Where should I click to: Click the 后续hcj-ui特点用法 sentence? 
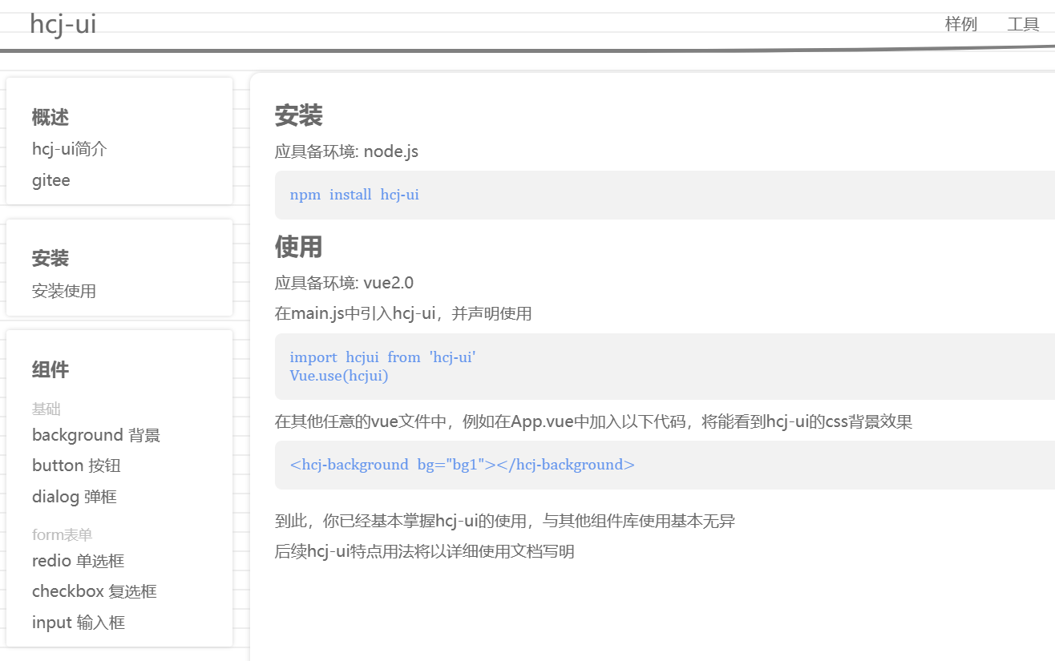(425, 551)
